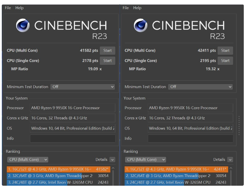Open File menu in left Cinebench window
The height and width of the screenshot is (190, 247).
(8, 8)
